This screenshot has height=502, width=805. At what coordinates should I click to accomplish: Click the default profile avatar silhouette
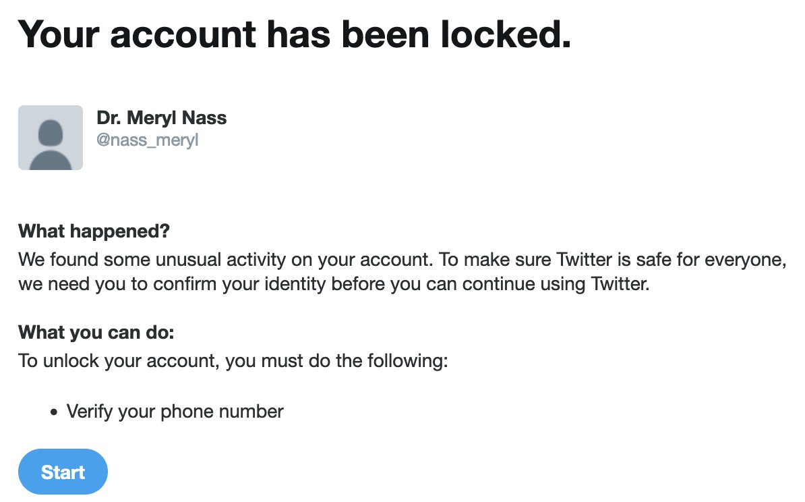click(51, 138)
